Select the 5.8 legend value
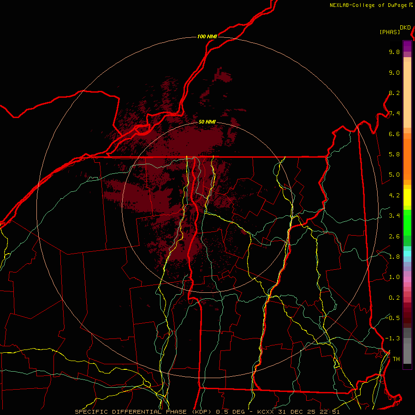 [394, 154]
